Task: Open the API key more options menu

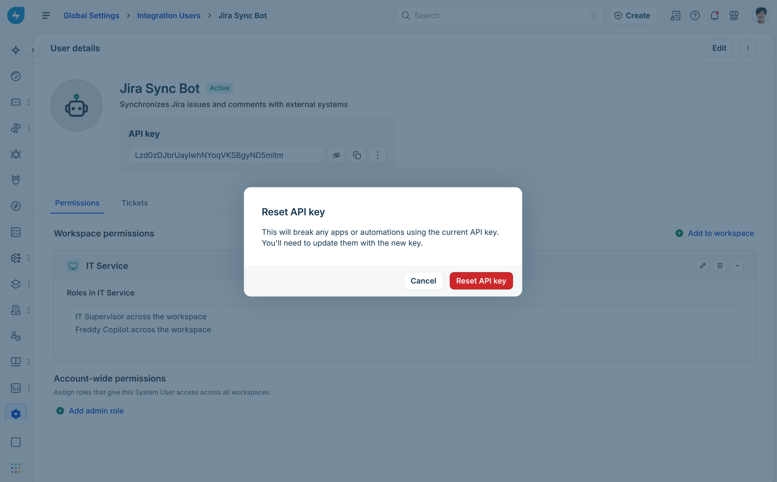Action: (378, 155)
